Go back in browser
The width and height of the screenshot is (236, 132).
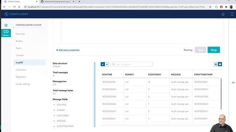(4, 7)
